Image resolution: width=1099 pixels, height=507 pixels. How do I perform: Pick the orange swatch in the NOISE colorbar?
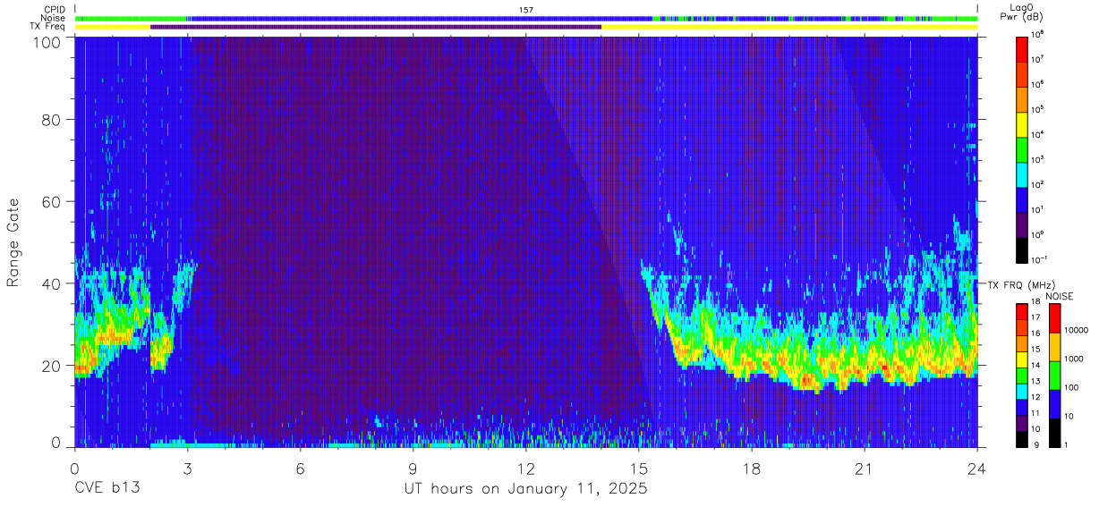coord(1054,347)
